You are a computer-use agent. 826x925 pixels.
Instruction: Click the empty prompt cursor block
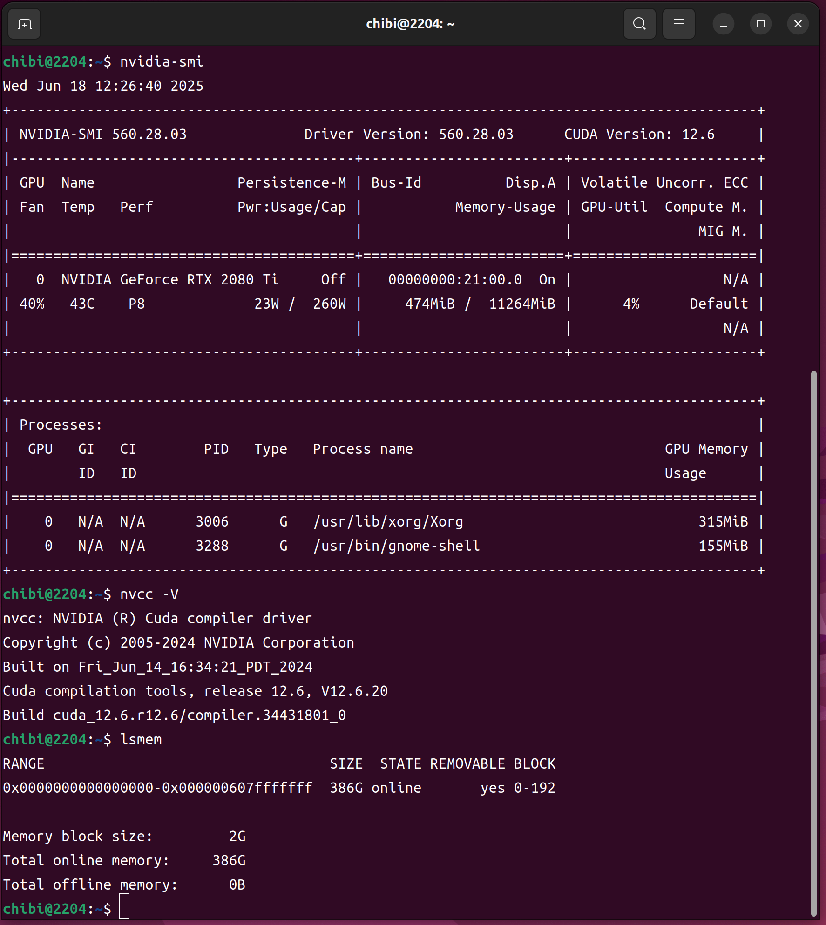[124, 908]
